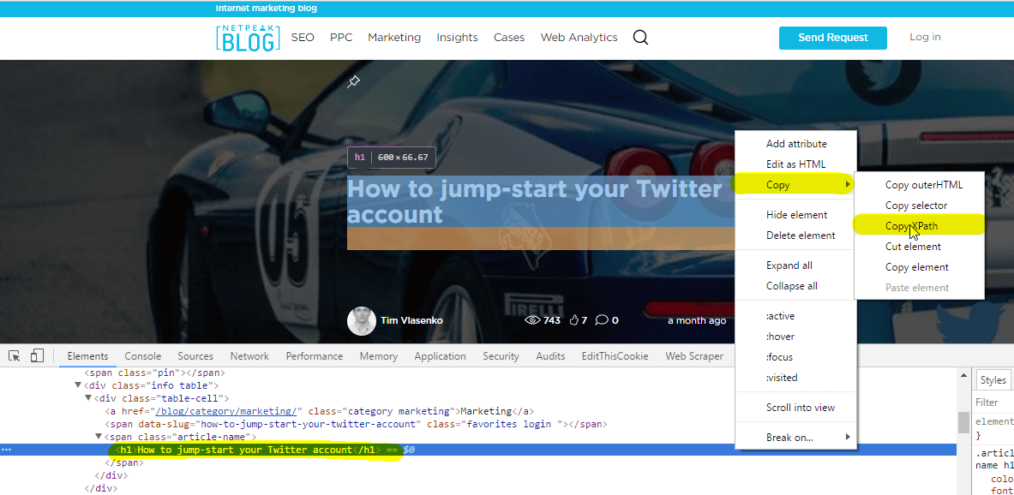The width and height of the screenshot is (1014, 495).
Task: Switch to the Sources tab
Action: coord(195,356)
